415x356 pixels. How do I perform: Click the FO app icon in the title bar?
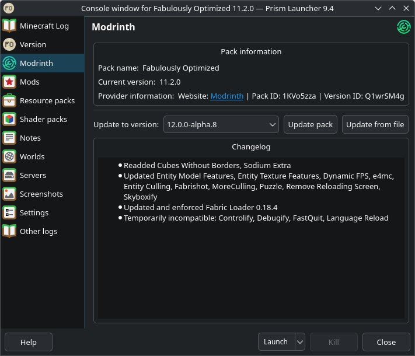click(x=9, y=8)
